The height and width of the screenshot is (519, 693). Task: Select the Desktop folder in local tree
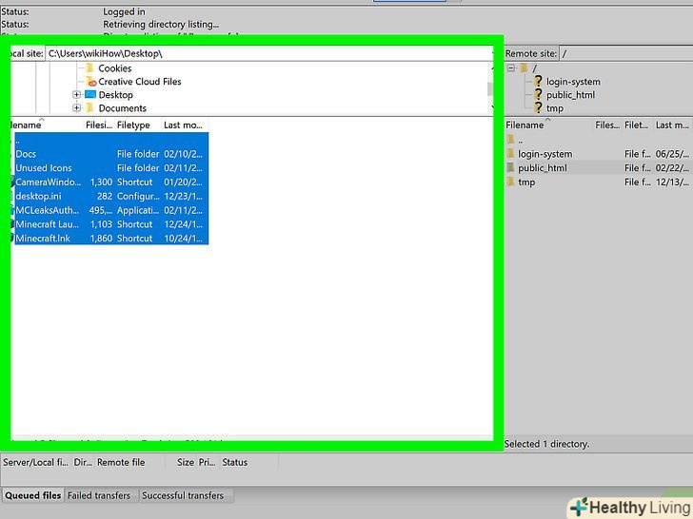coord(116,95)
